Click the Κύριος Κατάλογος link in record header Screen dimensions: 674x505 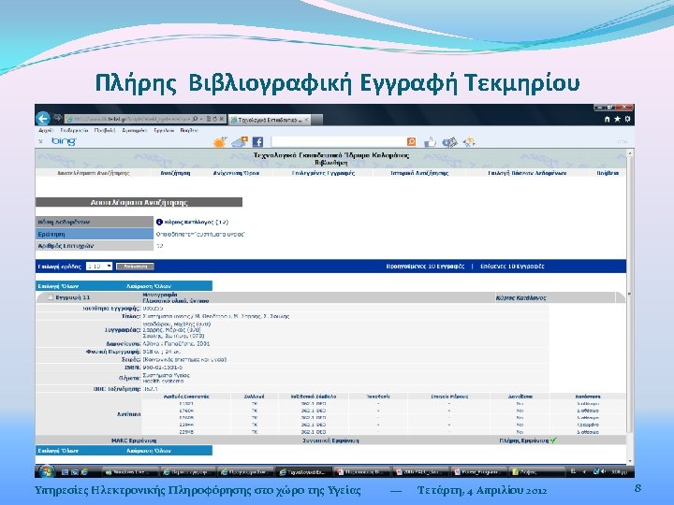pyautogui.click(x=521, y=297)
